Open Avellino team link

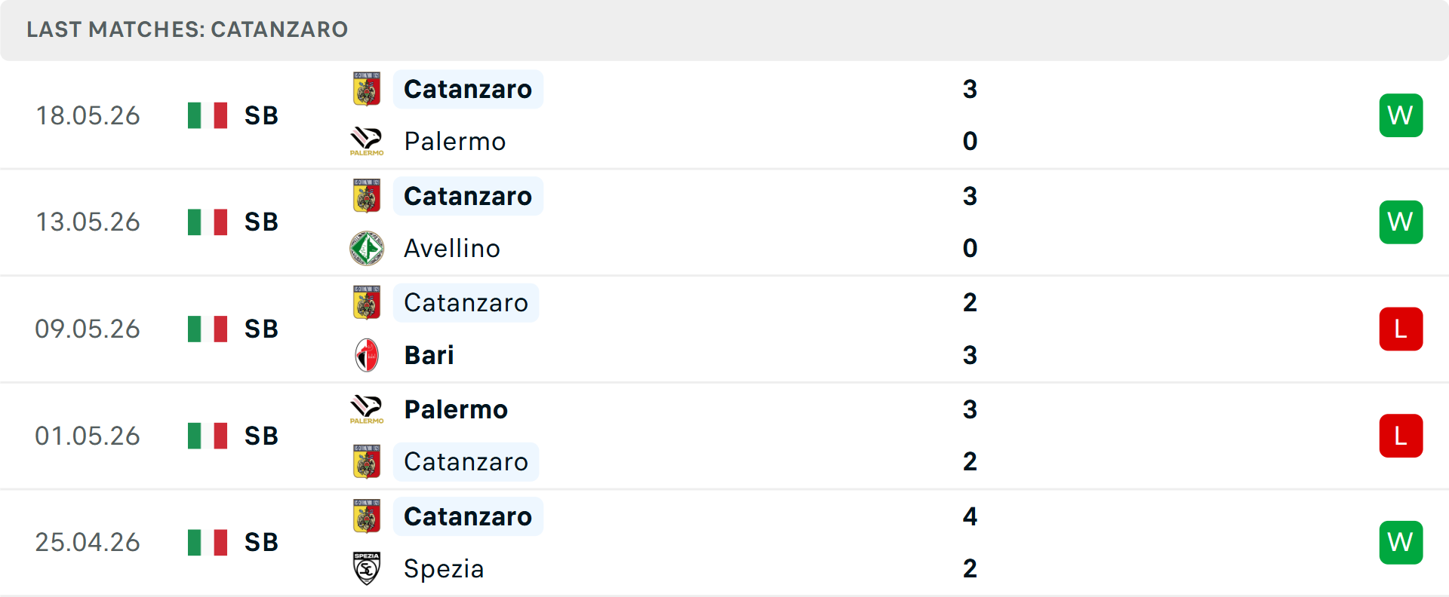coord(452,248)
